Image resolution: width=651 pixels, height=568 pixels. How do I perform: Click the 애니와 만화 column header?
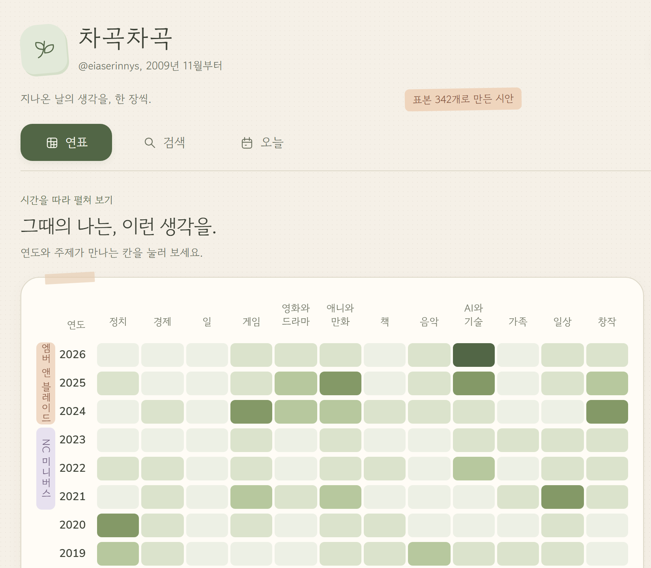coord(340,315)
